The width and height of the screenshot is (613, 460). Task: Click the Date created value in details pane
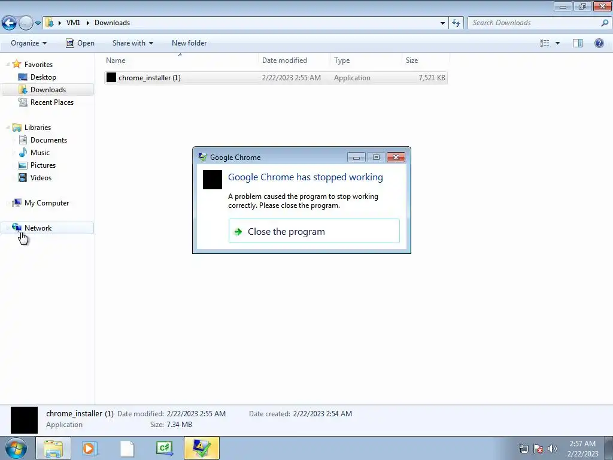(323, 413)
